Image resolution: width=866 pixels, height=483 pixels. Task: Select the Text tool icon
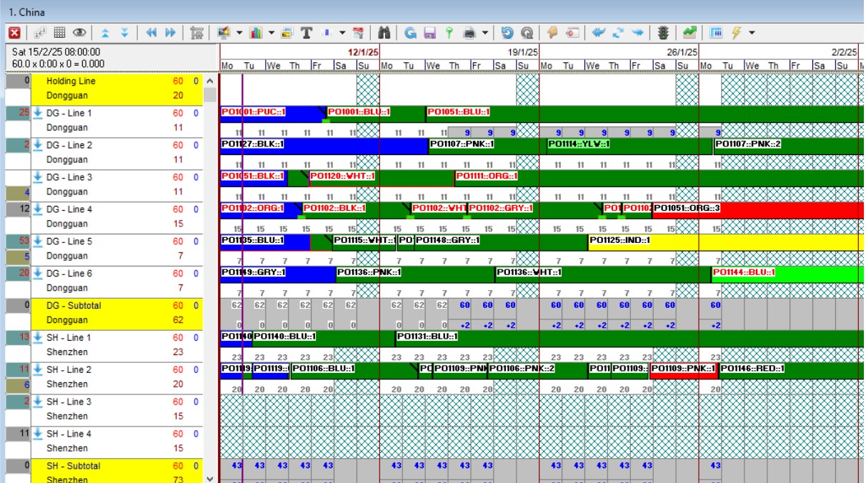click(305, 31)
